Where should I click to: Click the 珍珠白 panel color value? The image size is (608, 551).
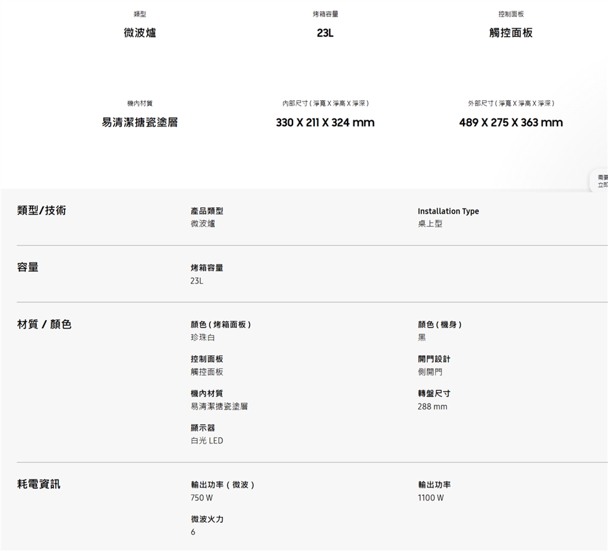(203, 338)
